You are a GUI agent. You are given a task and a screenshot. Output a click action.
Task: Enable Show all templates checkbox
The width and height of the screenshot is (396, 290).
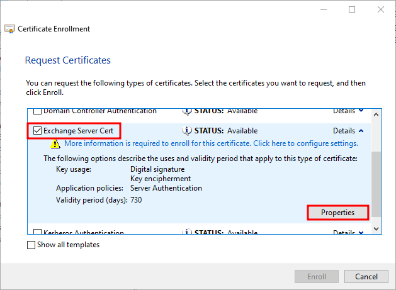pyautogui.click(x=31, y=245)
